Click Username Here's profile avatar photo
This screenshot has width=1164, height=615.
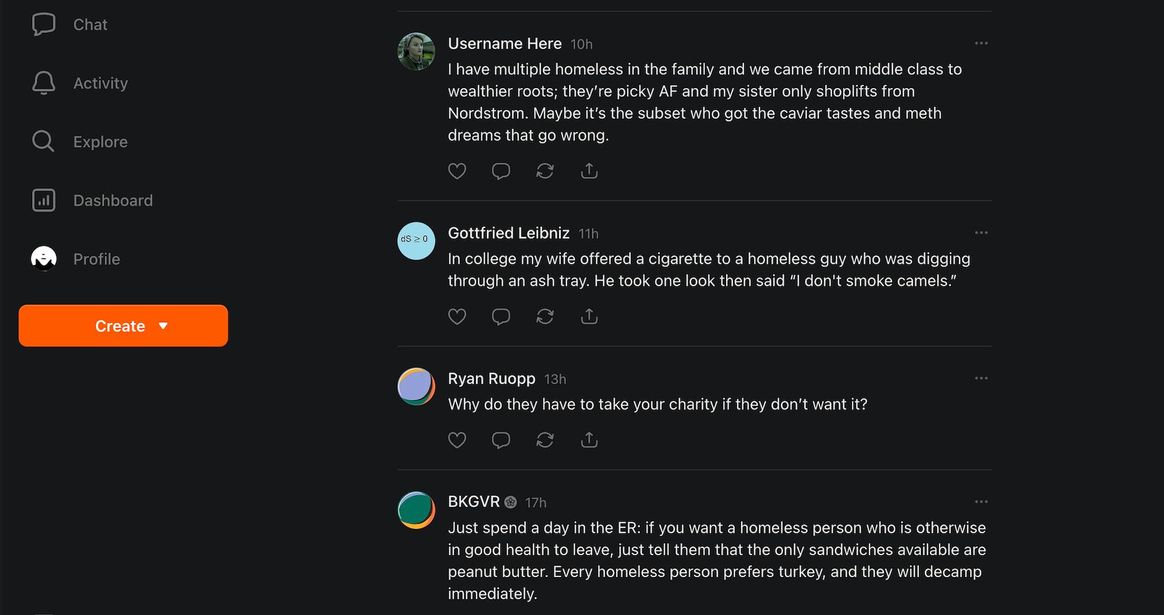[x=416, y=51]
